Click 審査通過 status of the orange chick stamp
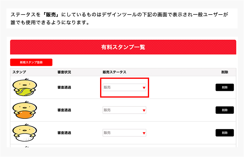This screenshot has width=244, height=157. (x=64, y=110)
